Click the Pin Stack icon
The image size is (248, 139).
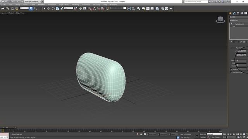click(x=231, y=42)
